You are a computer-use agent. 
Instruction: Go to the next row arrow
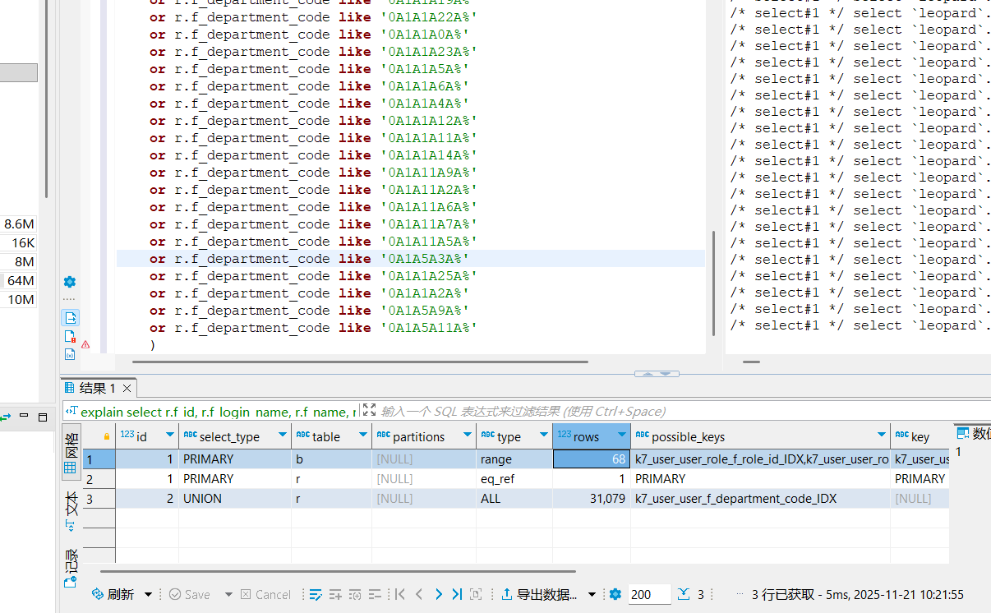click(438, 594)
